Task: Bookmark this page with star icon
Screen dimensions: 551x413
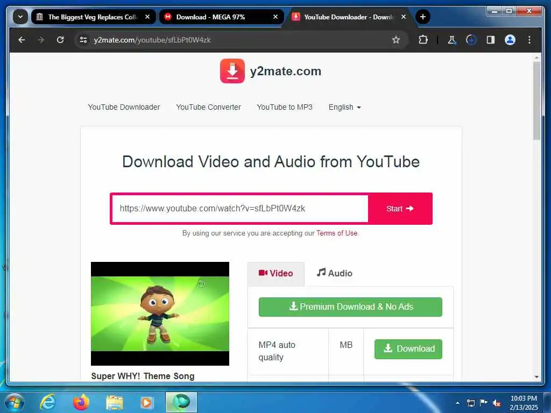Action: (x=396, y=40)
